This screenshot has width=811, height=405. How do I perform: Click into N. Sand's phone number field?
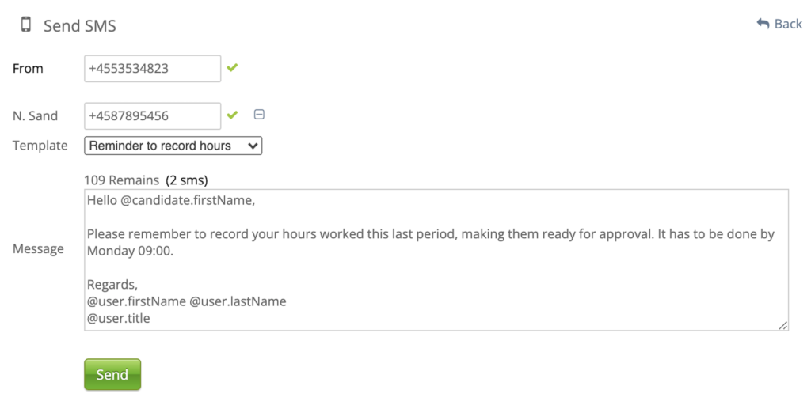click(152, 116)
